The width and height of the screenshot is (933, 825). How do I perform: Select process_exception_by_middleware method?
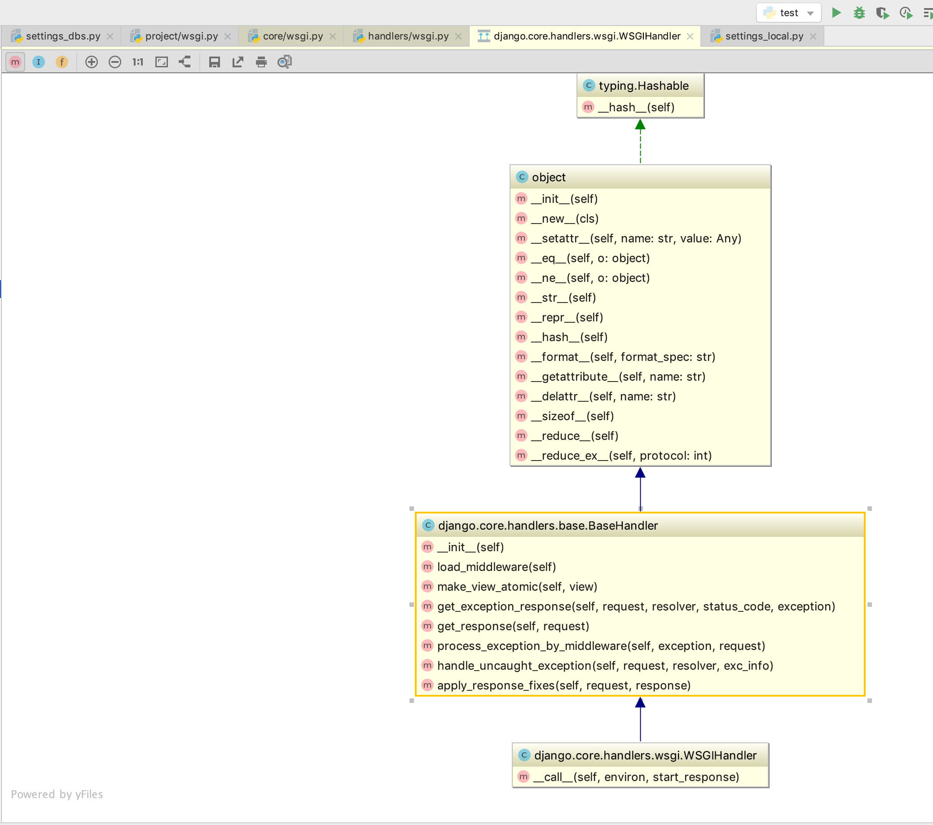coord(640,645)
